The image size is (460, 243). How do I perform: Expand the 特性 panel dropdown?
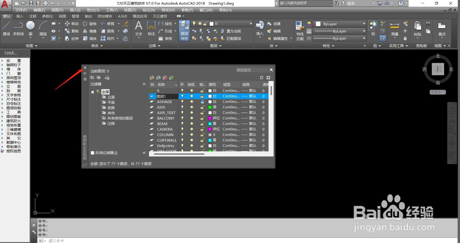[328, 46]
